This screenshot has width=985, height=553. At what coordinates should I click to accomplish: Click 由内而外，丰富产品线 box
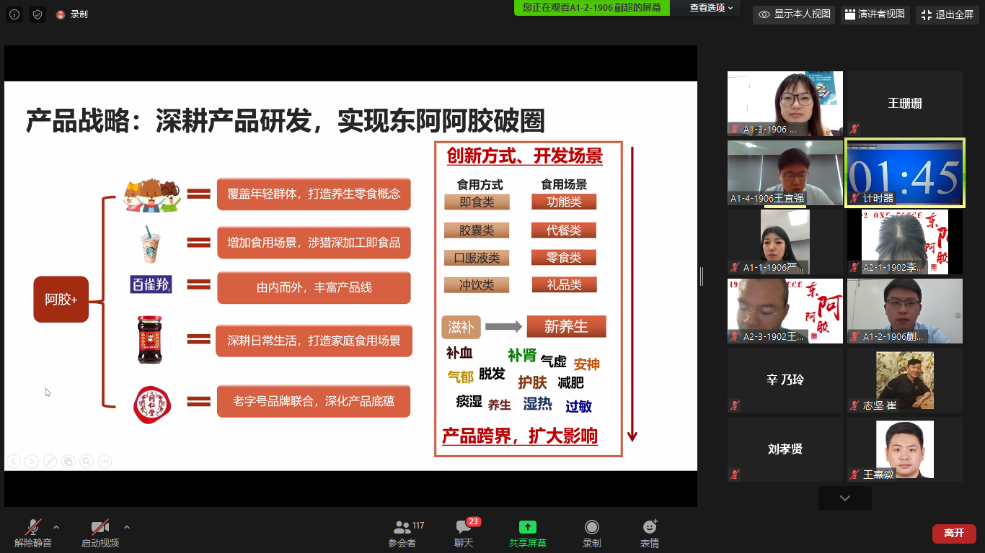[314, 287]
